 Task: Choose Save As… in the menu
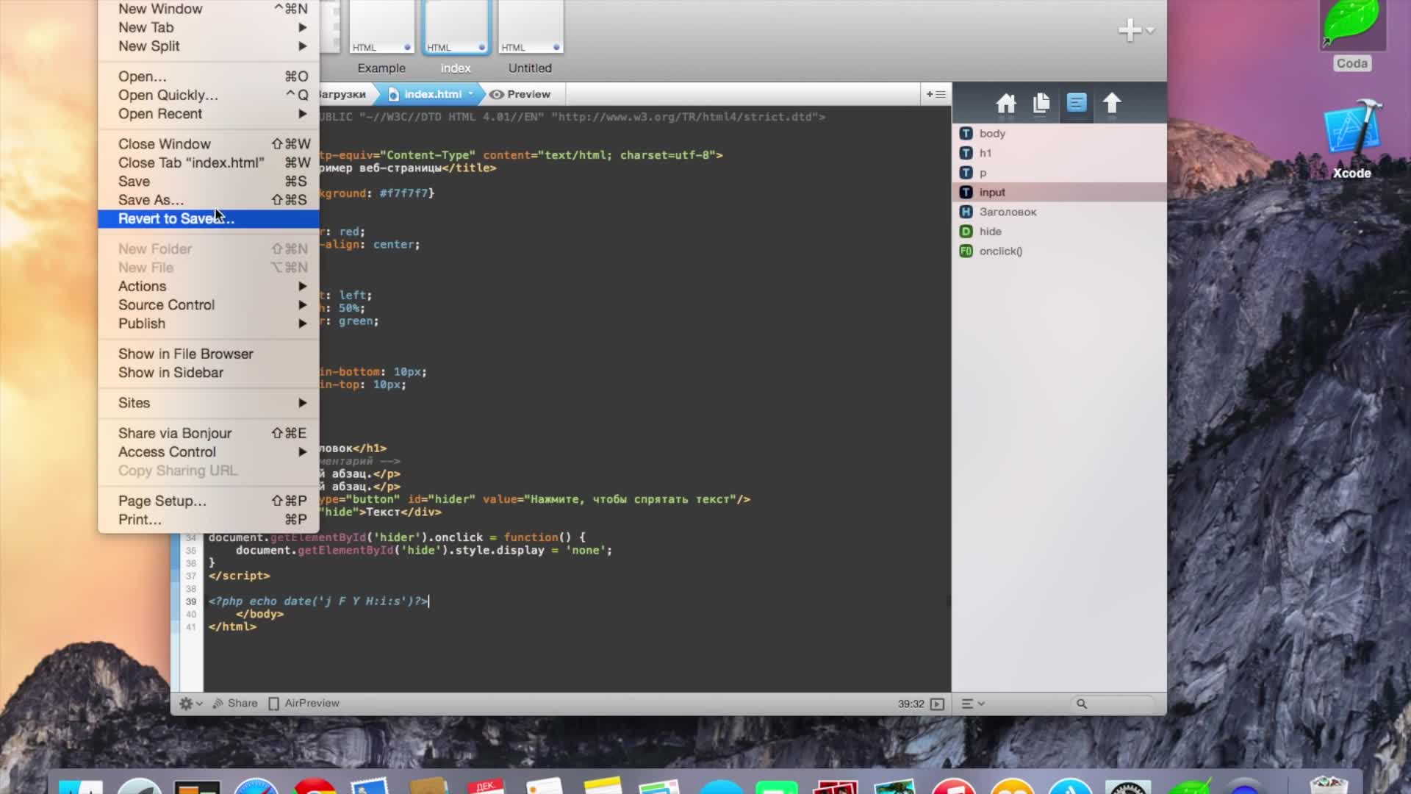pos(209,200)
